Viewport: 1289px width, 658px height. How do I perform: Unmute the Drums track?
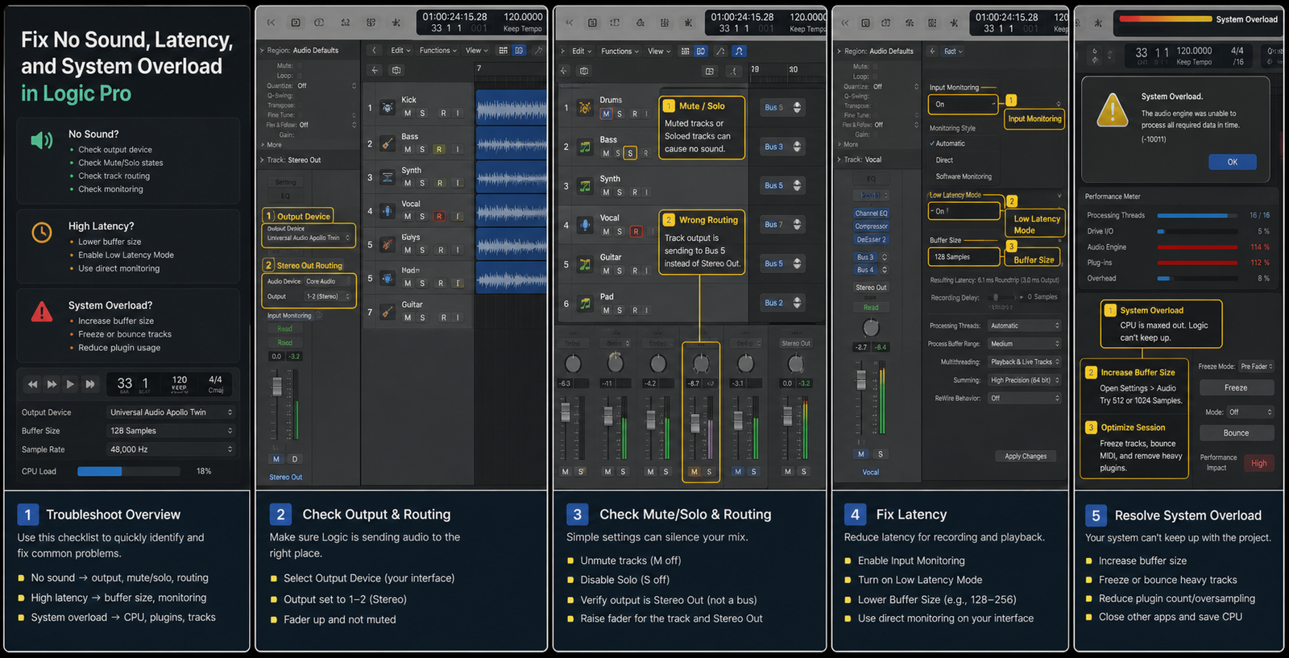pyautogui.click(x=606, y=114)
